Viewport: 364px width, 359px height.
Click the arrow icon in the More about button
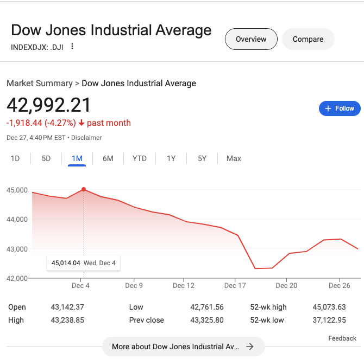tap(250, 347)
